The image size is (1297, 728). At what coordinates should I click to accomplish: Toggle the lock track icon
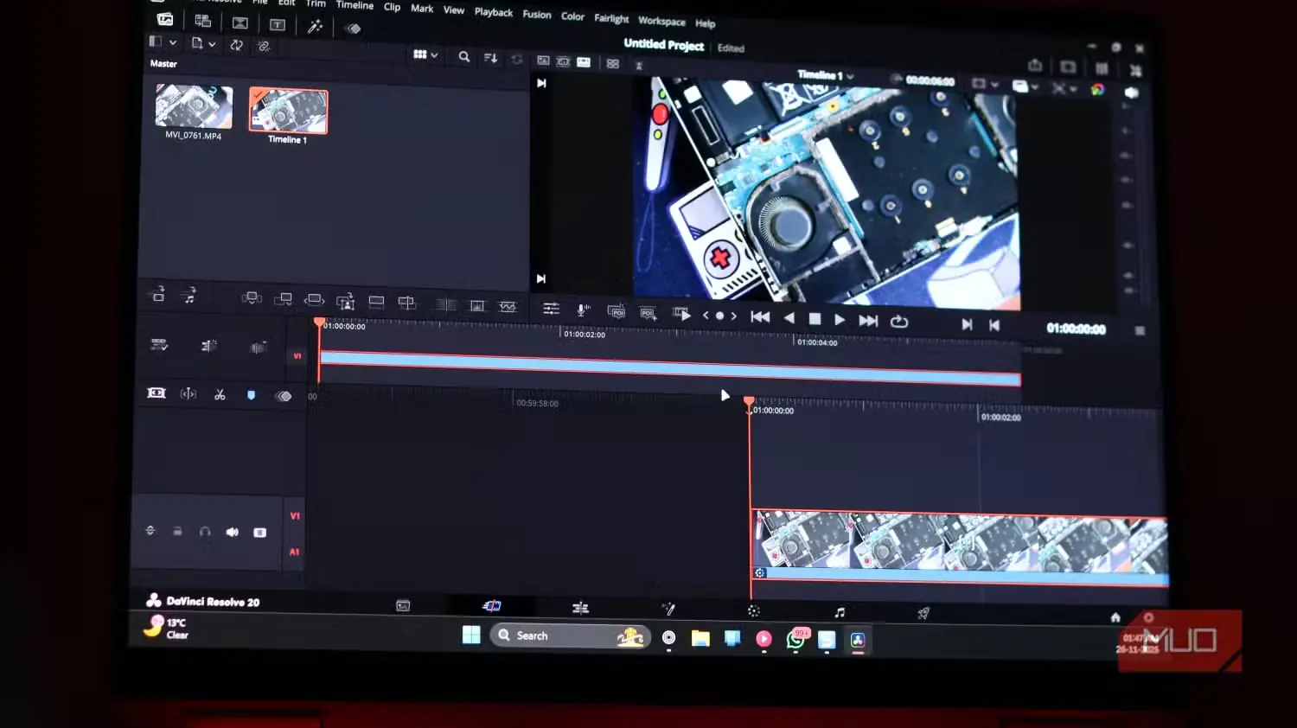tap(177, 531)
